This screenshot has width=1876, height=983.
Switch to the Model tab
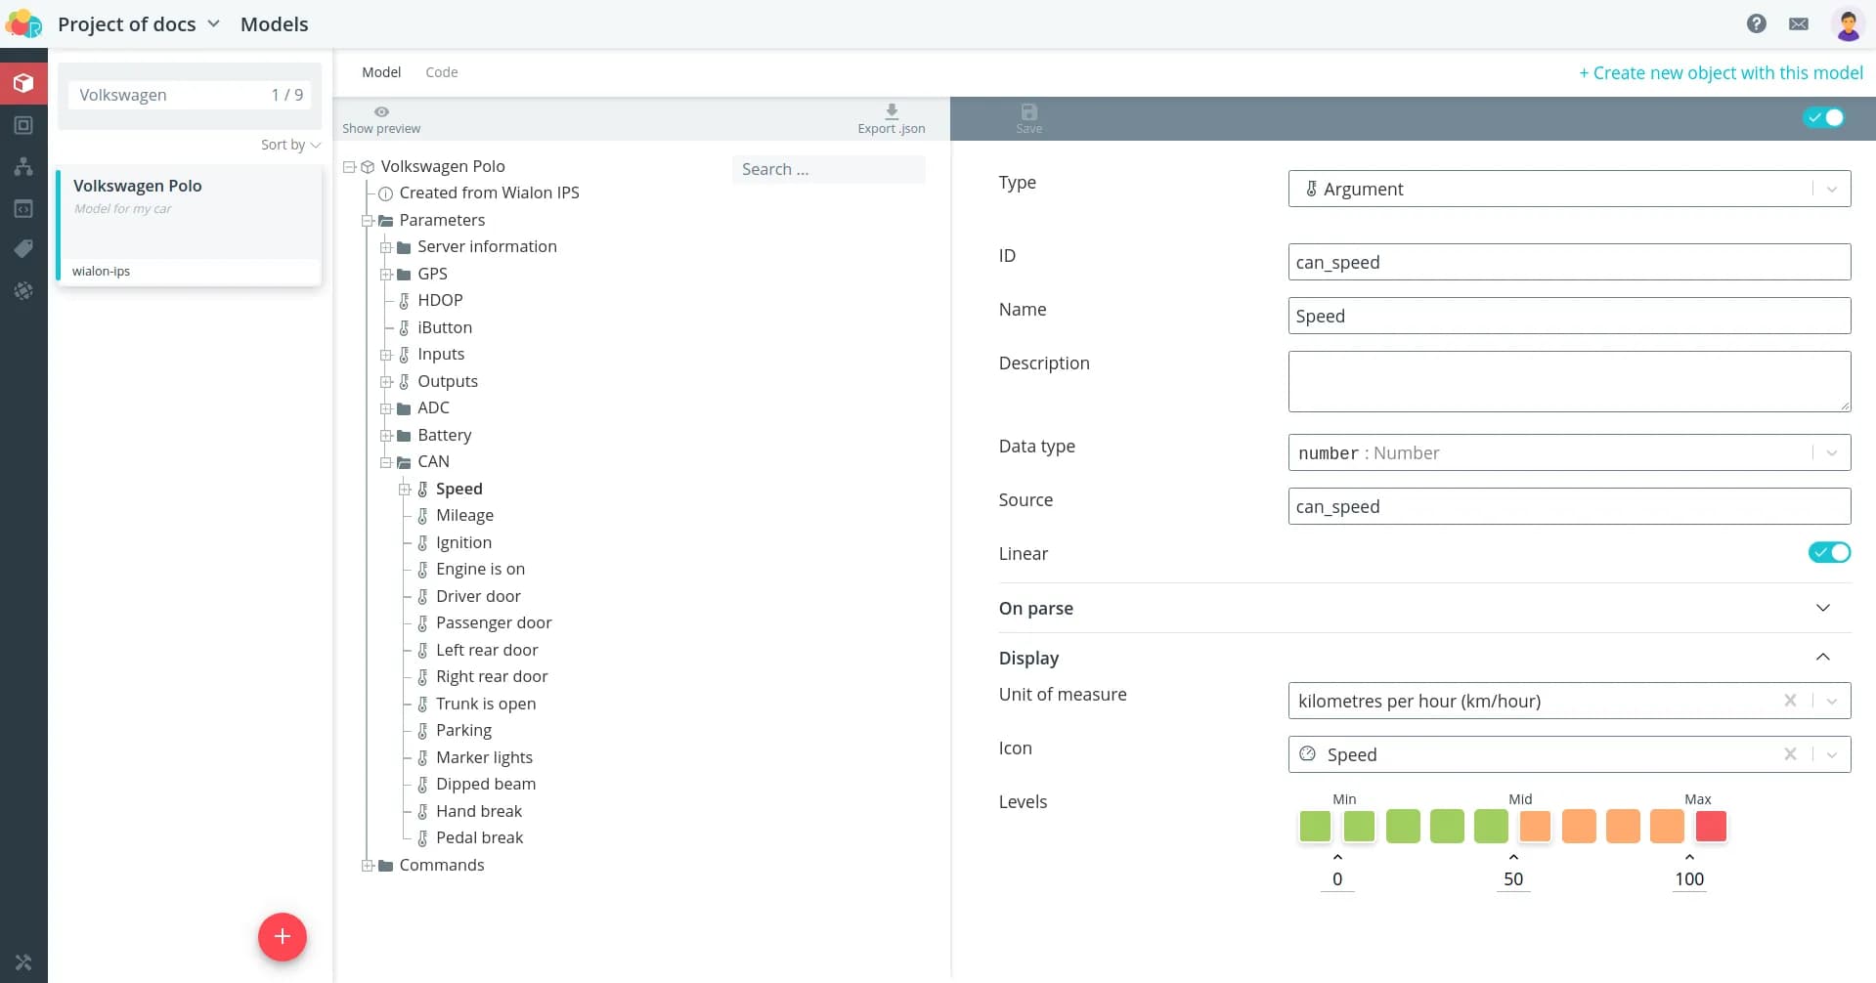(x=381, y=72)
